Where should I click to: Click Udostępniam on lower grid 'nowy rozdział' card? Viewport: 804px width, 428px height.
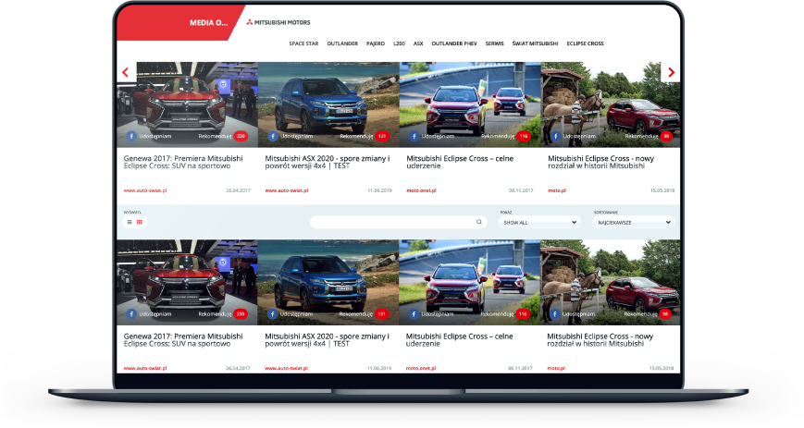pyautogui.click(x=579, y=313)
